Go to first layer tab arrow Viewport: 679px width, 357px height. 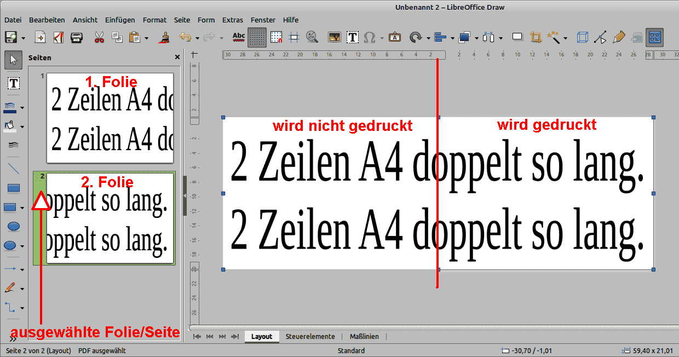(197, 336)
